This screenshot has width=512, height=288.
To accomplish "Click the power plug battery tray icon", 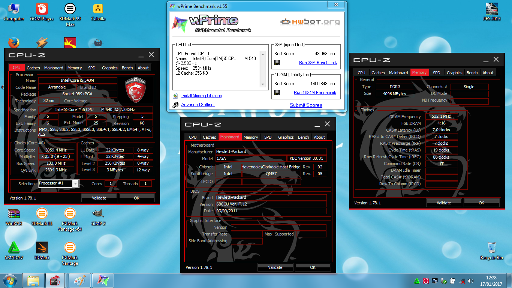I will [x=453, y=280].
